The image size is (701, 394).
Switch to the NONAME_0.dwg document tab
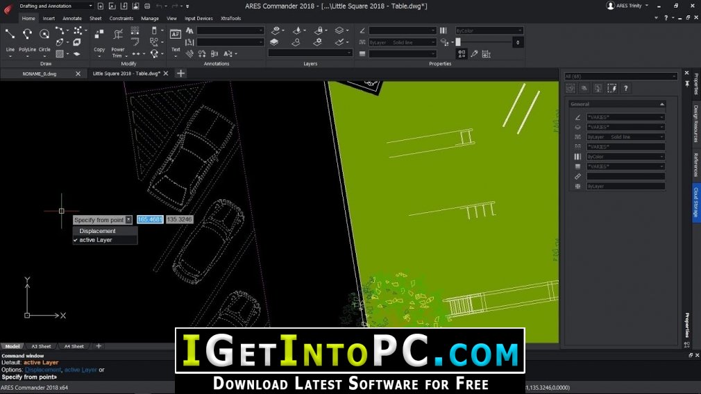coord(40,74)
